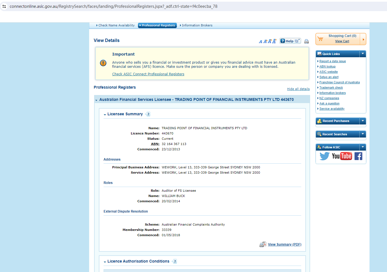Open the Service availability link

(x=332, y=109)
